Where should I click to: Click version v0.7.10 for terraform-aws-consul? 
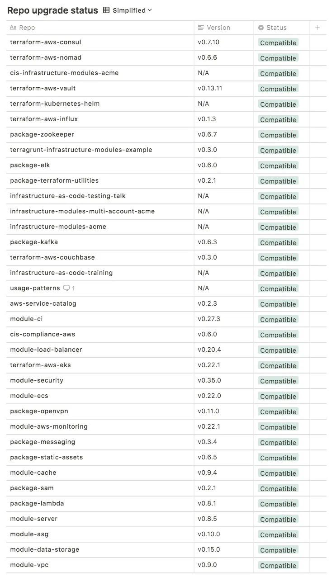pos(209,42)
